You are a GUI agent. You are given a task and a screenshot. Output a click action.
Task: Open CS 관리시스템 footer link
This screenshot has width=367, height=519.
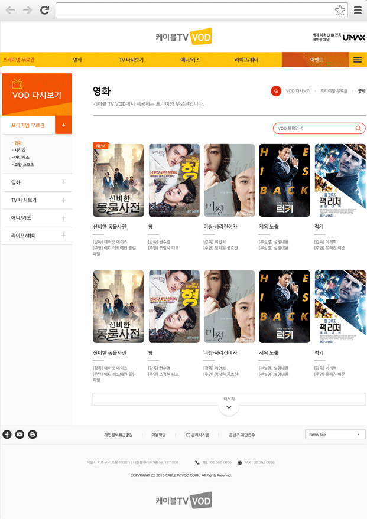coord(197,435)
